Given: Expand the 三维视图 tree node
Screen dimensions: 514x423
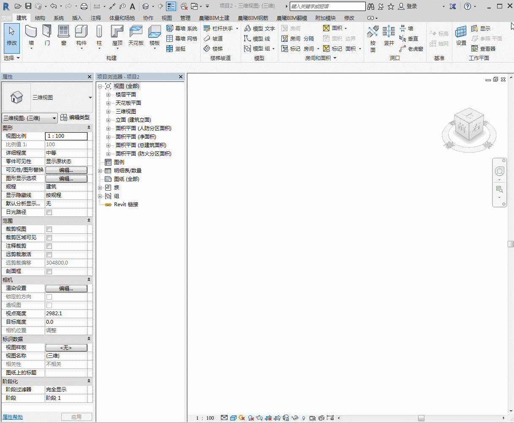Looking at the screenshot, I should coord(109,112).
